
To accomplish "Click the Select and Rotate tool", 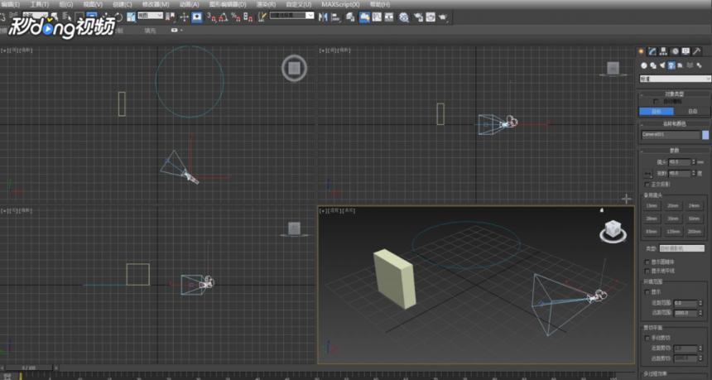I will [x=118, y=17].
